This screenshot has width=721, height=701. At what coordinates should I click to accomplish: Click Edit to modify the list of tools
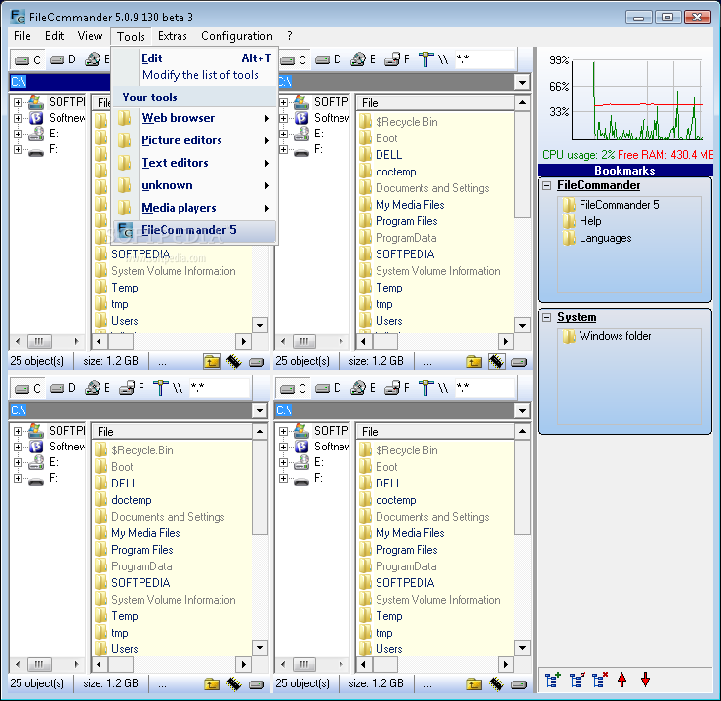pyautogui.click(x=194, y=66)
